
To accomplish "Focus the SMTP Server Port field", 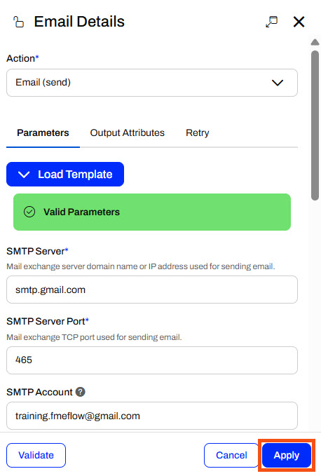I will point(152,360).
